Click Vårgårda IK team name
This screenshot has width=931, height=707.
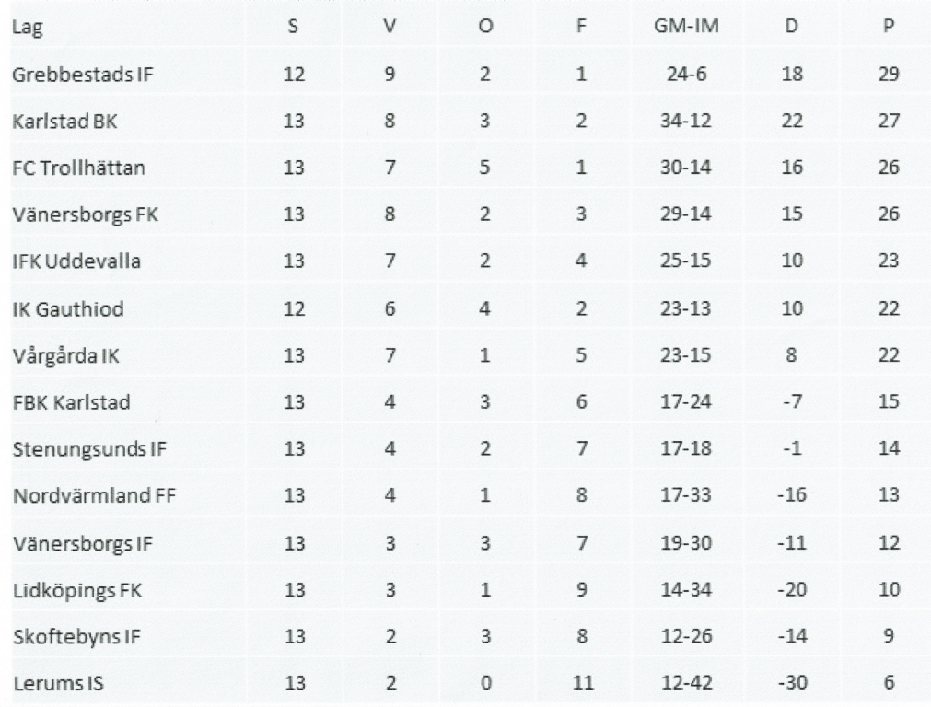pyautogui.click(x=66, y=355)
